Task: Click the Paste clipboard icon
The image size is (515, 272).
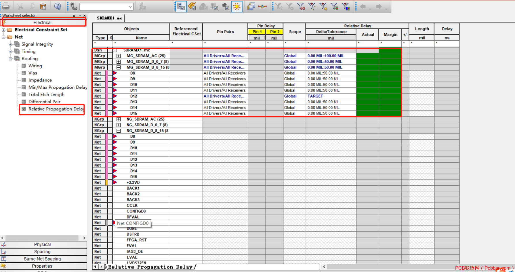Action: coord(43,6)
